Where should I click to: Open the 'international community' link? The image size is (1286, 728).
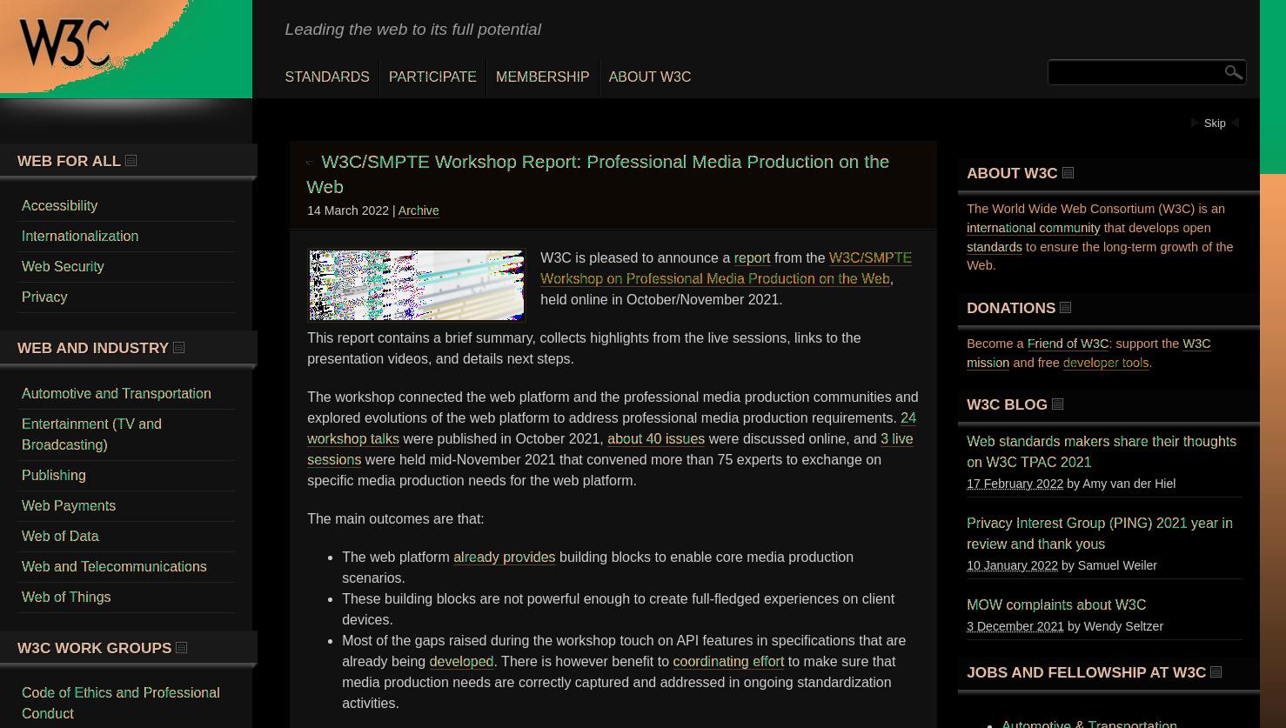1034,228
